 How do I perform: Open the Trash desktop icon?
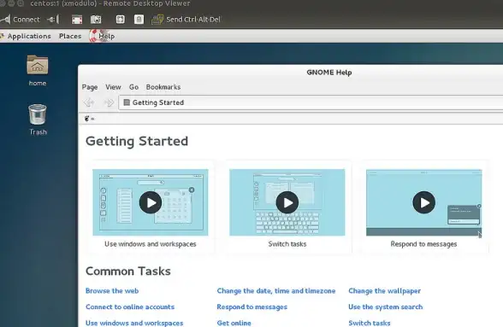(x=38, y=120)
